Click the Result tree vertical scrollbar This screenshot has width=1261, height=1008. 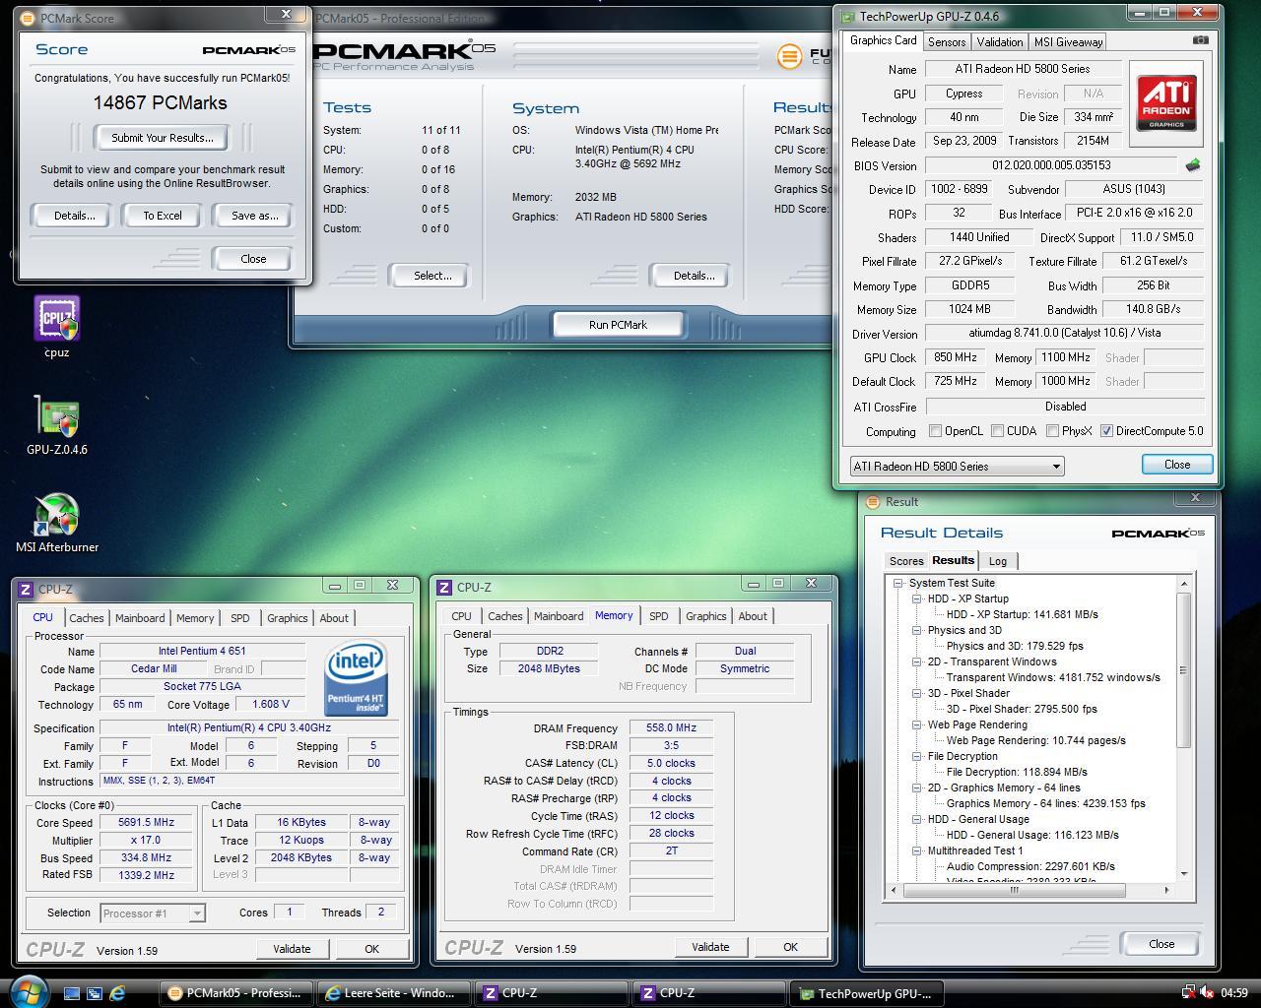point(1184,728)
